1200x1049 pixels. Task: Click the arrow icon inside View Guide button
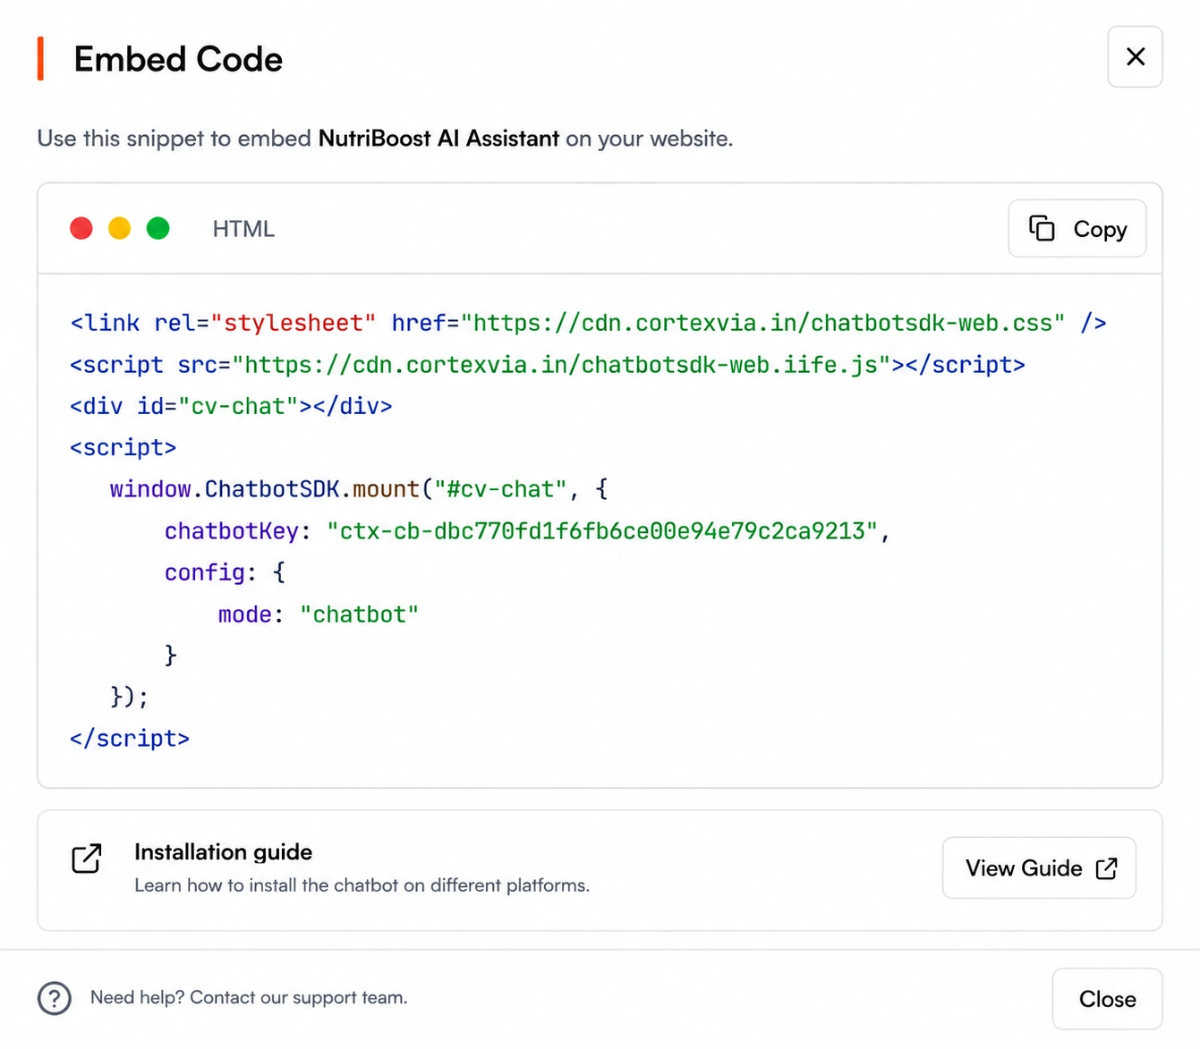(x=1106, y=867)
